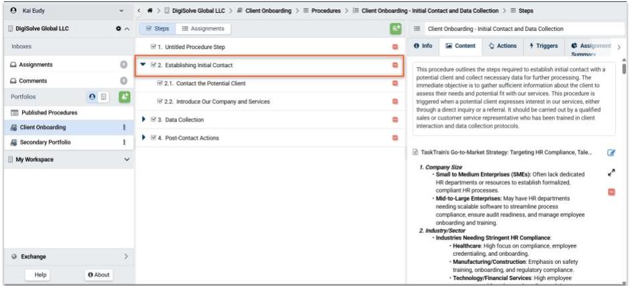This screenshot has width=630, height=286.
Task: Add a new step with the green button
Action: pyautogui.click(x=396, y=29)
